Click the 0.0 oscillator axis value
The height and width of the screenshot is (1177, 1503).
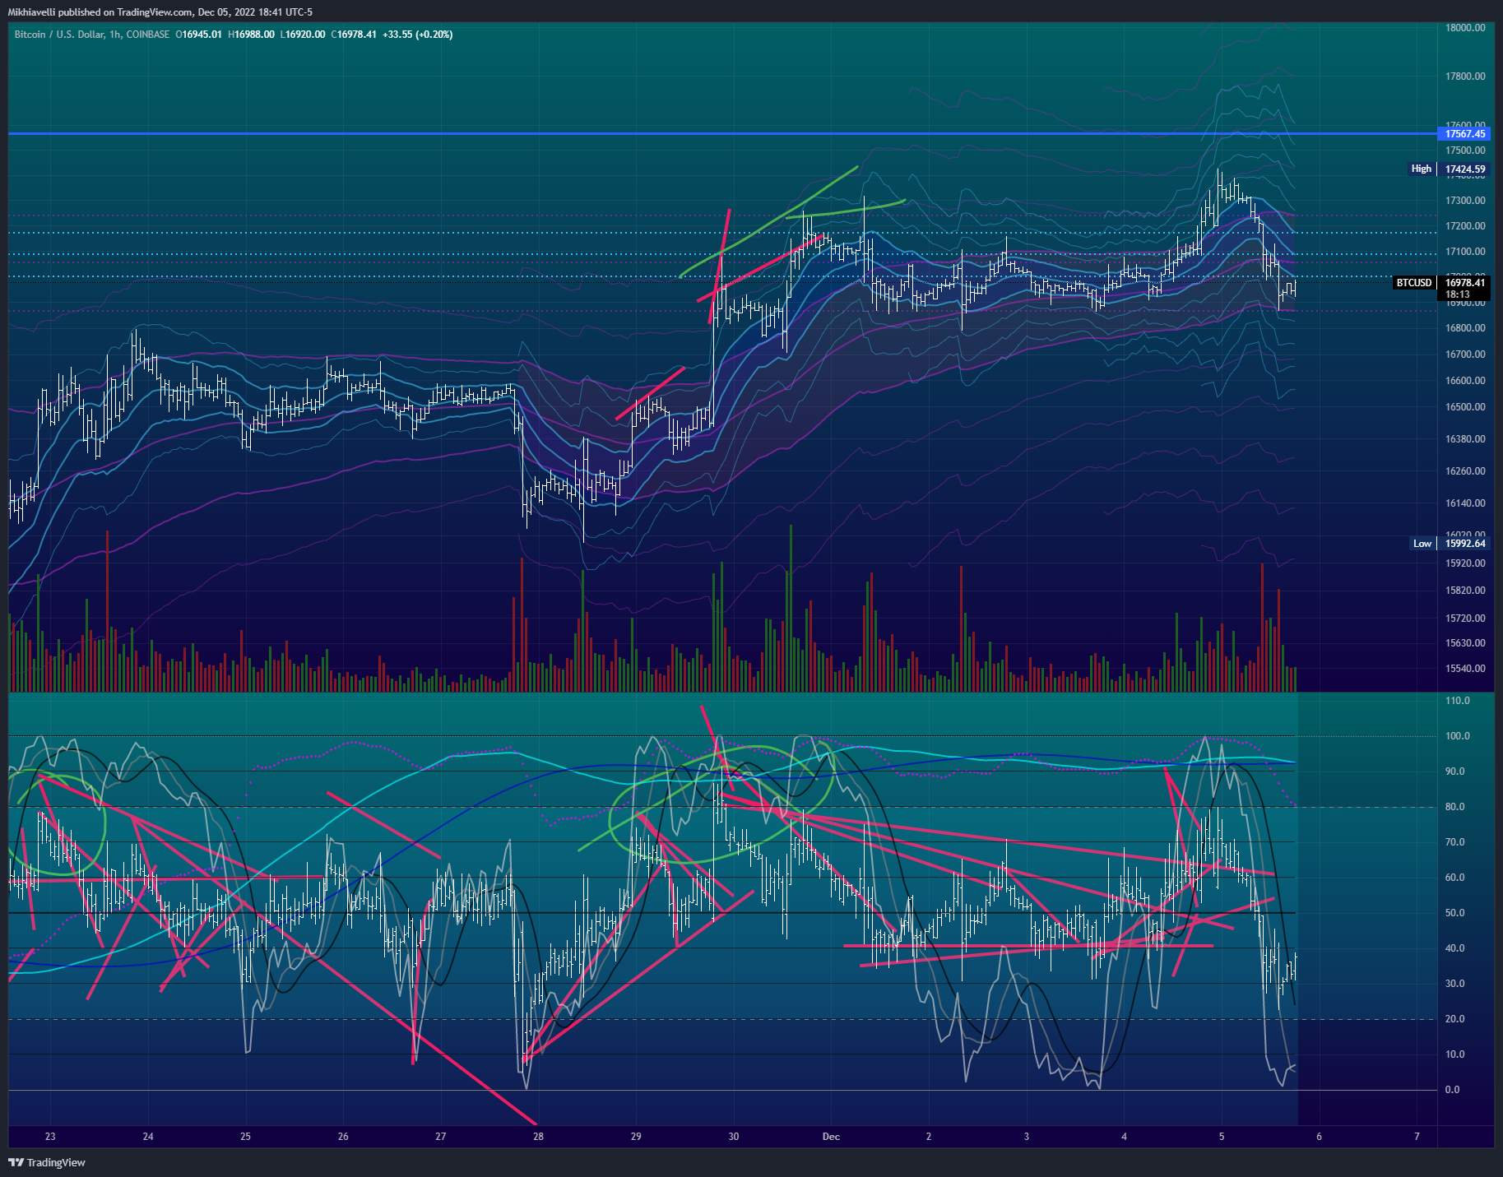click(1453, 1090)
